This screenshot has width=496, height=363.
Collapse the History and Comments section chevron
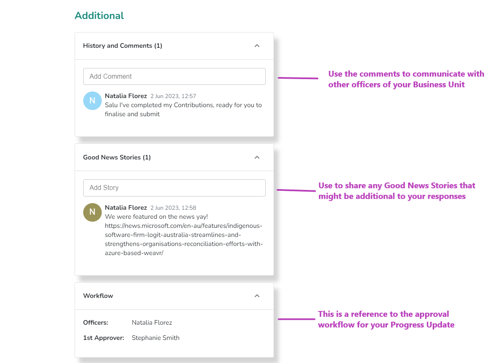(257, 46)
